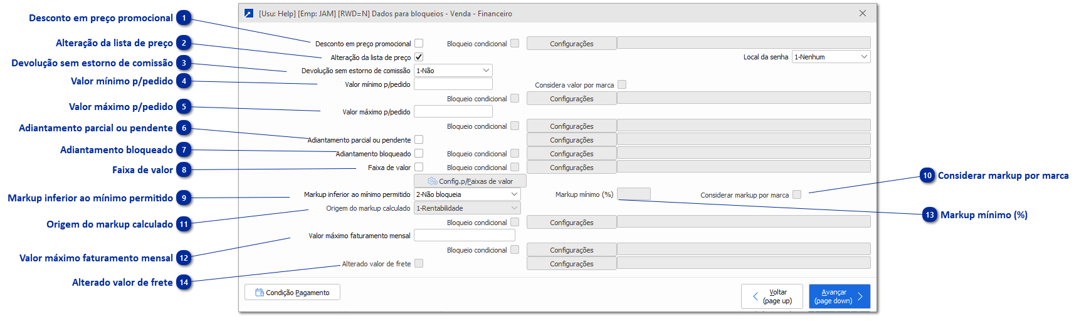
Task: Go back with the Voltar button
Action: pos(772,296)
